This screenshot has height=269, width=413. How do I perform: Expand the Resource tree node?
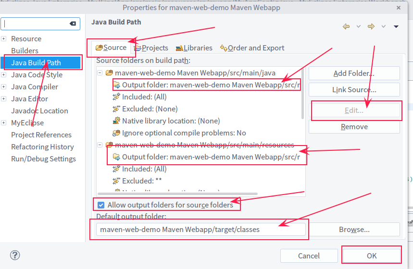tap(4, 39)
